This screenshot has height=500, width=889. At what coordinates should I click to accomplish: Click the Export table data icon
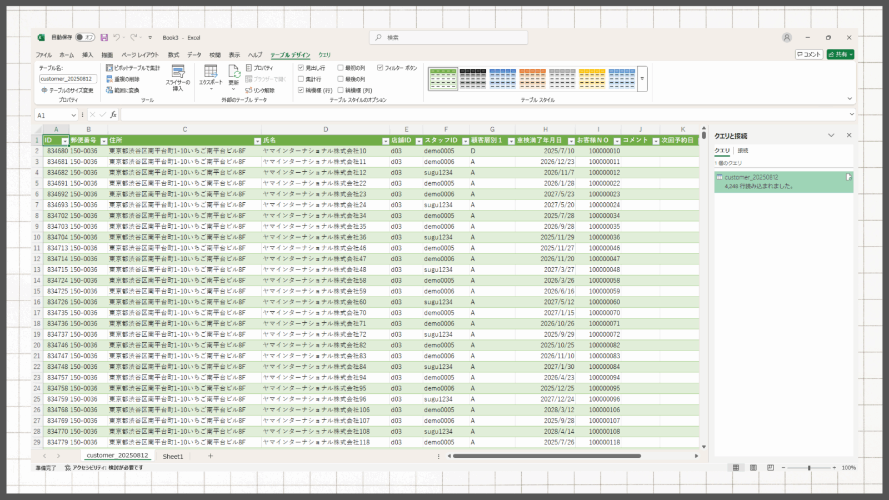(211, 72)
